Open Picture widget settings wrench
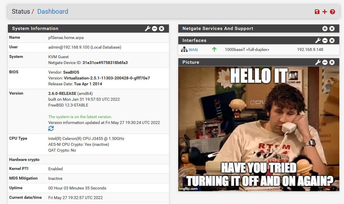Image resolution: width=344 pixels, height=204 pixels. pos(318,62)
